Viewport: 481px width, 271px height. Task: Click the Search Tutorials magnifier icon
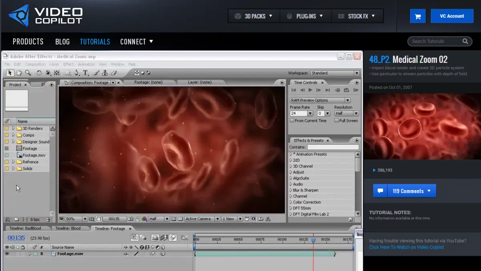tap(465, 41)
